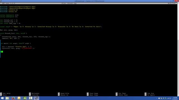Close the PuTTY window
The width and height of the screenshot is (179, 100).
point(176,1)
